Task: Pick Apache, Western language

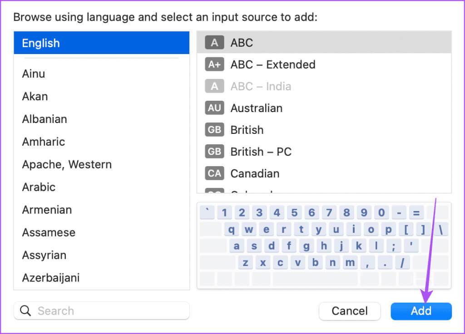Action: tap(101, 164)
